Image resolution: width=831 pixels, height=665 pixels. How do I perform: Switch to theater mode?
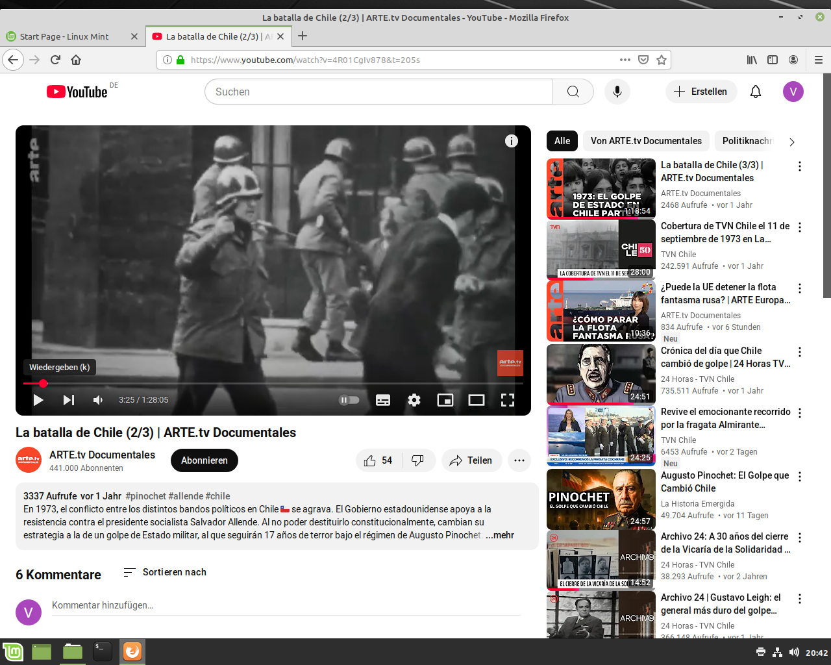[x=477, y=400]
